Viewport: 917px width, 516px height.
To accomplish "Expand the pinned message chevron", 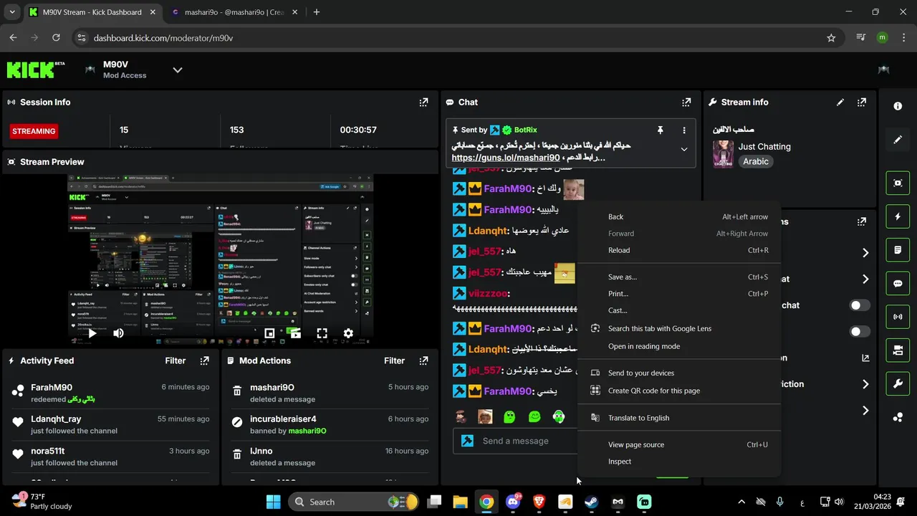I will (683, 150).
